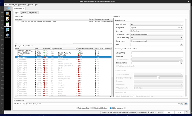Image resolution: width=192 pixels, height=116 pixels.
Task: Open Start multiplexing dropdown arrow
Action: click(108, 108)
